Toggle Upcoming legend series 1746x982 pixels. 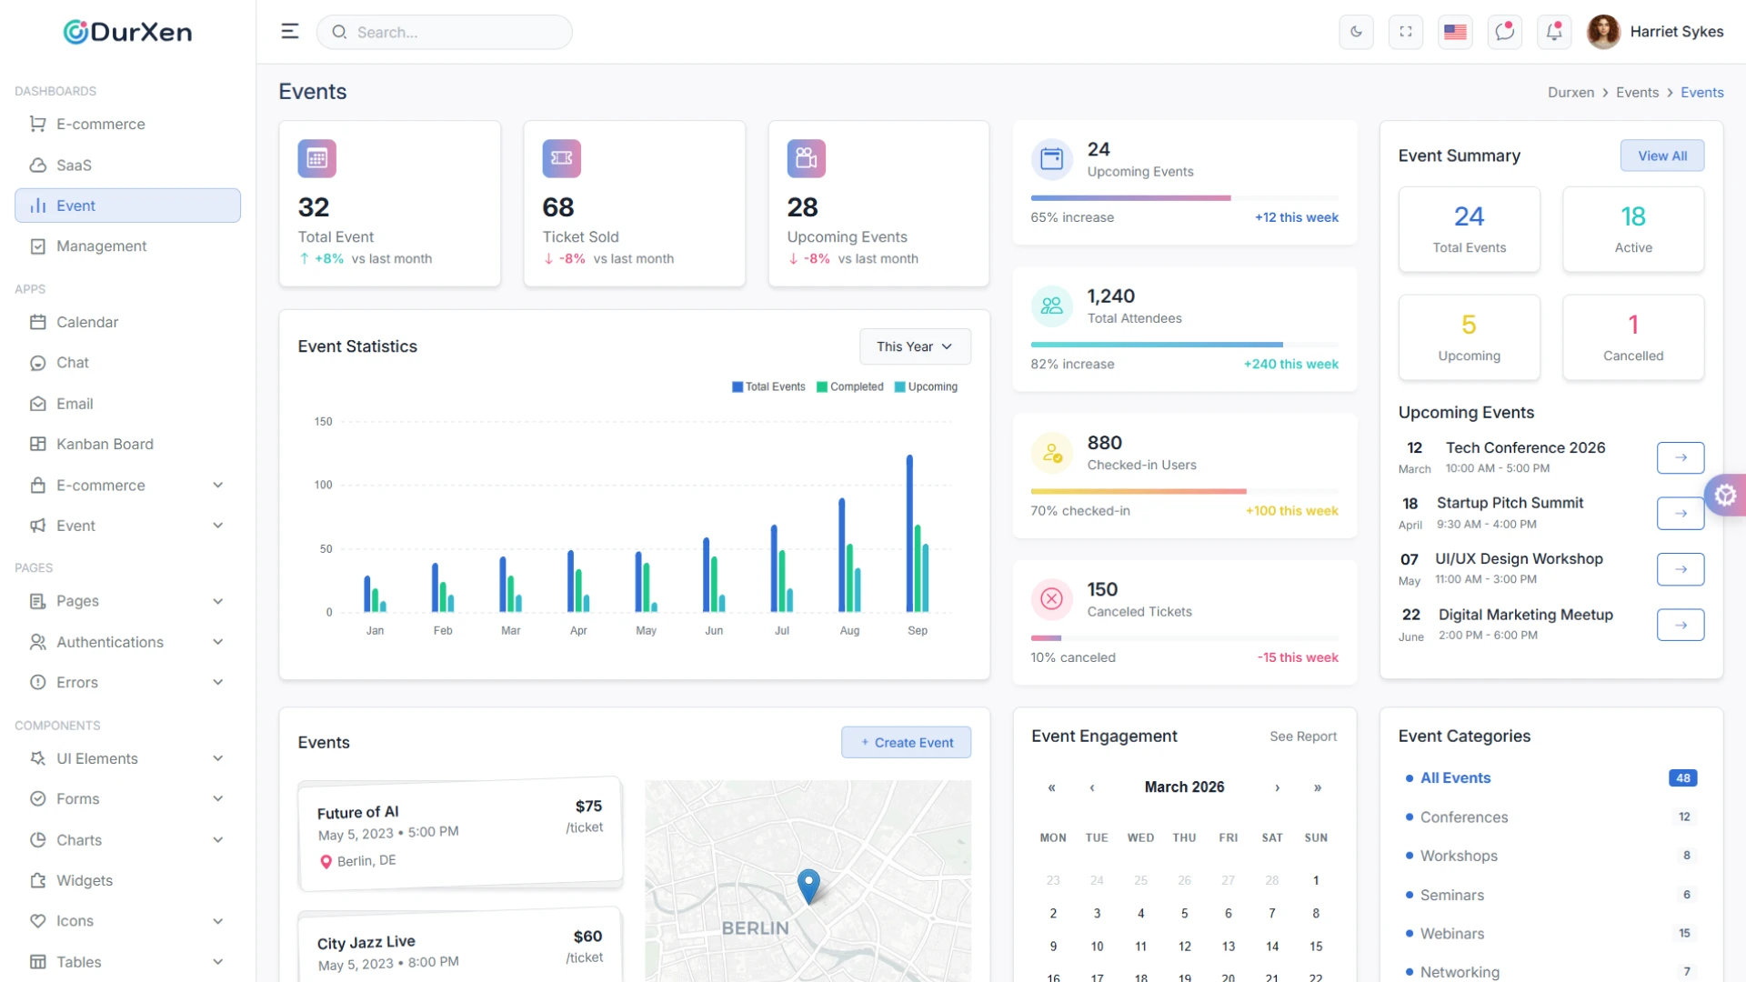[926, 386]
